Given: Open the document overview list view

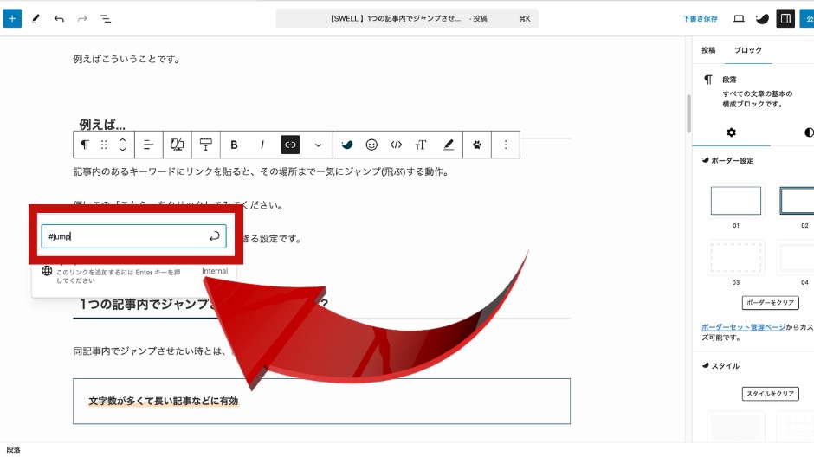Looking at the screenshot, I should point(106,19).
